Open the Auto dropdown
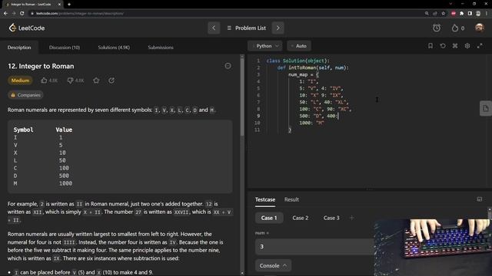Image resolution: width=492 pixels, height=276 pixels. click(299, 46)
